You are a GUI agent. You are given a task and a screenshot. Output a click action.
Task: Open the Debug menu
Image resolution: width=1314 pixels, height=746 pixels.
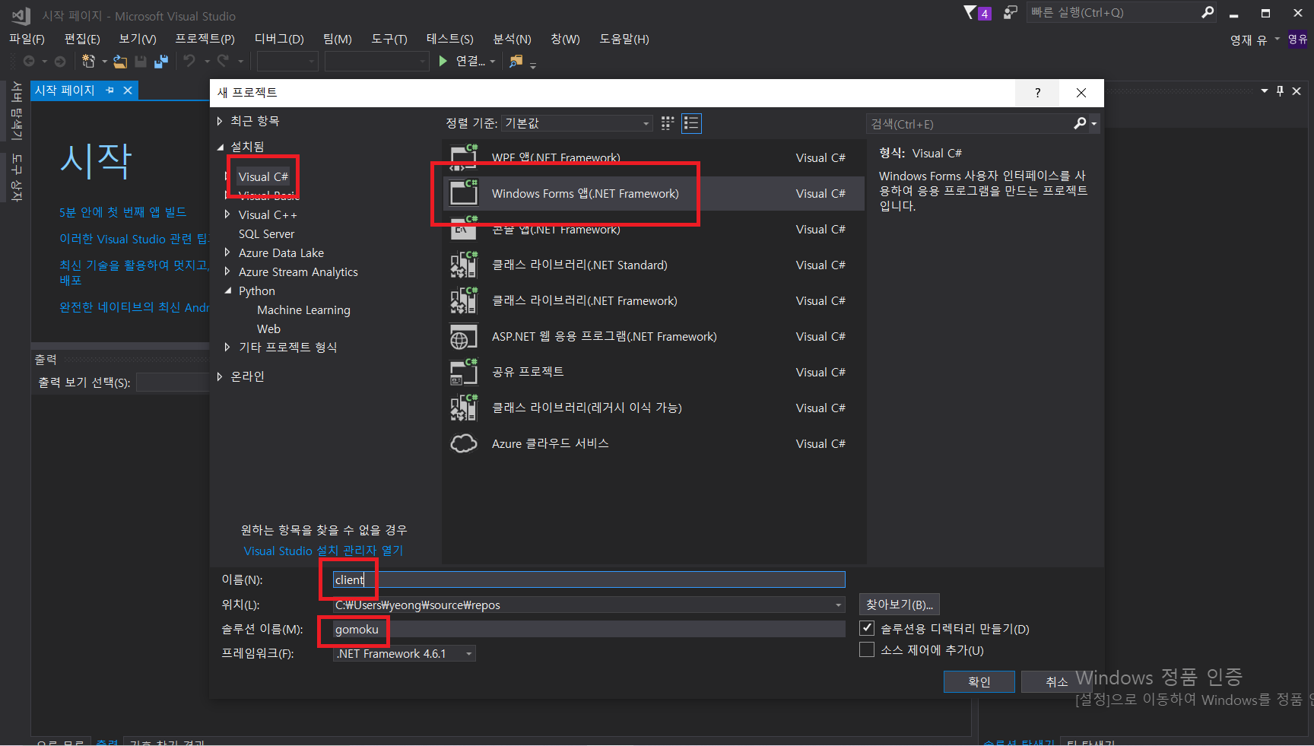[279, 39]
